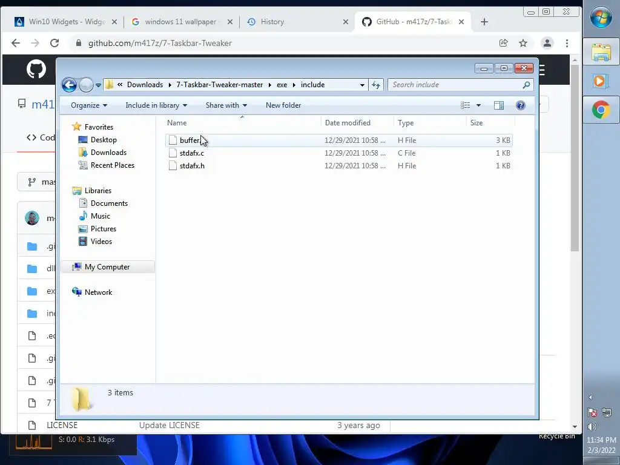Click the volume speaker tray icon
620x465 pixels.
[592, 426]
